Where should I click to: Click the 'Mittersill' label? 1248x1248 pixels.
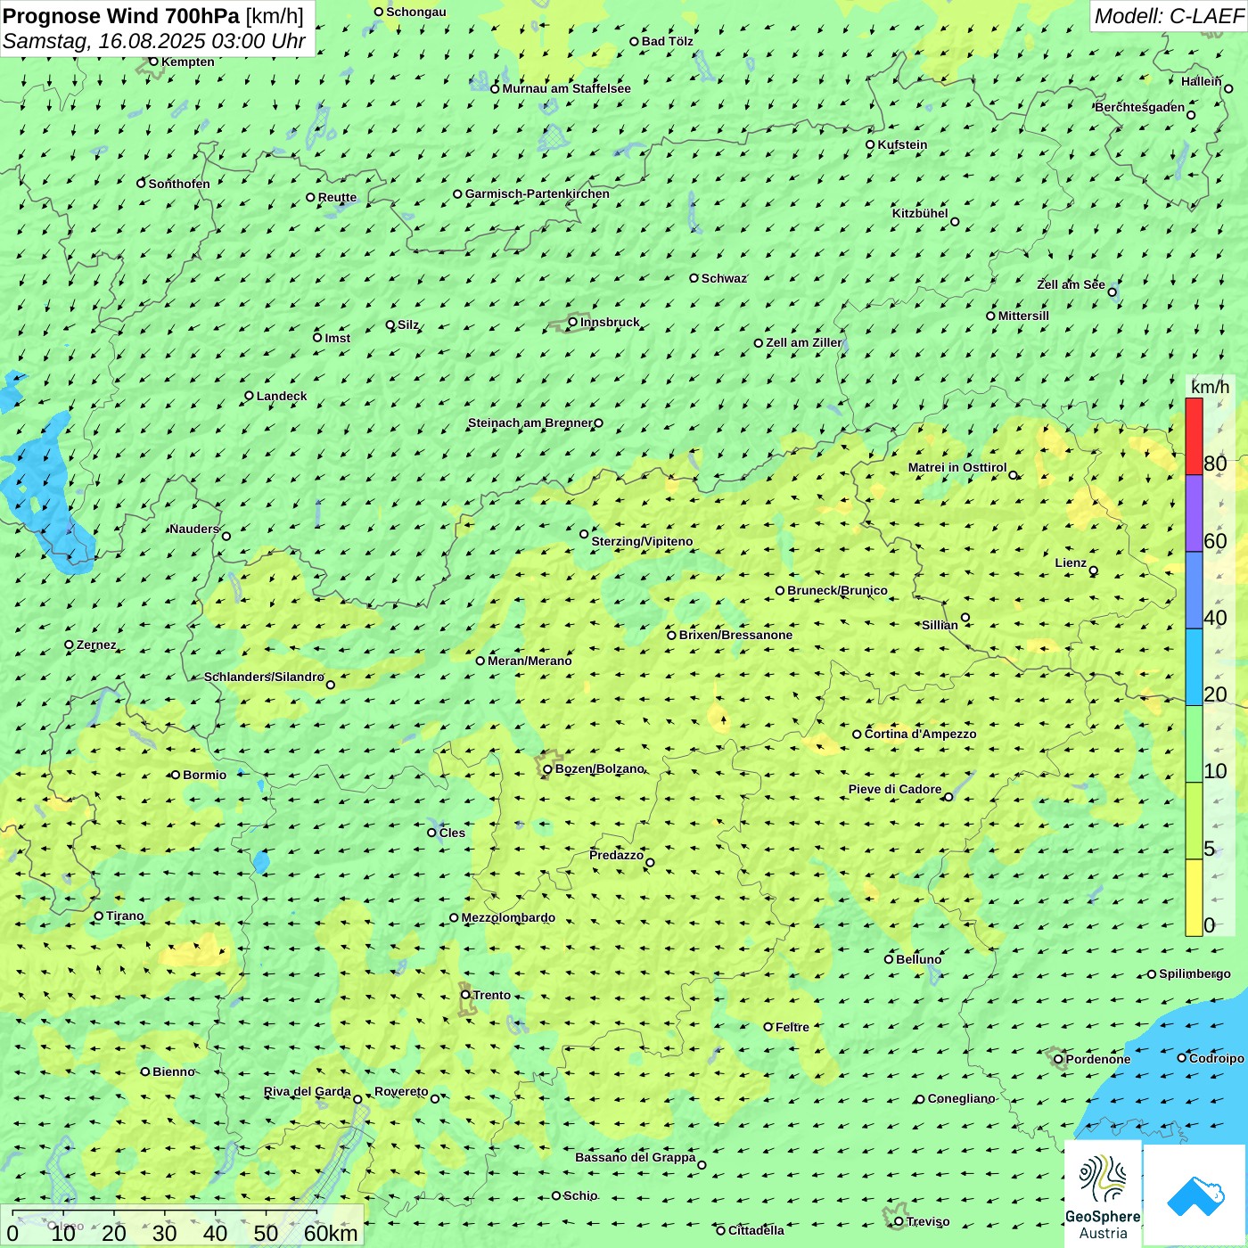click(1023, 316)
